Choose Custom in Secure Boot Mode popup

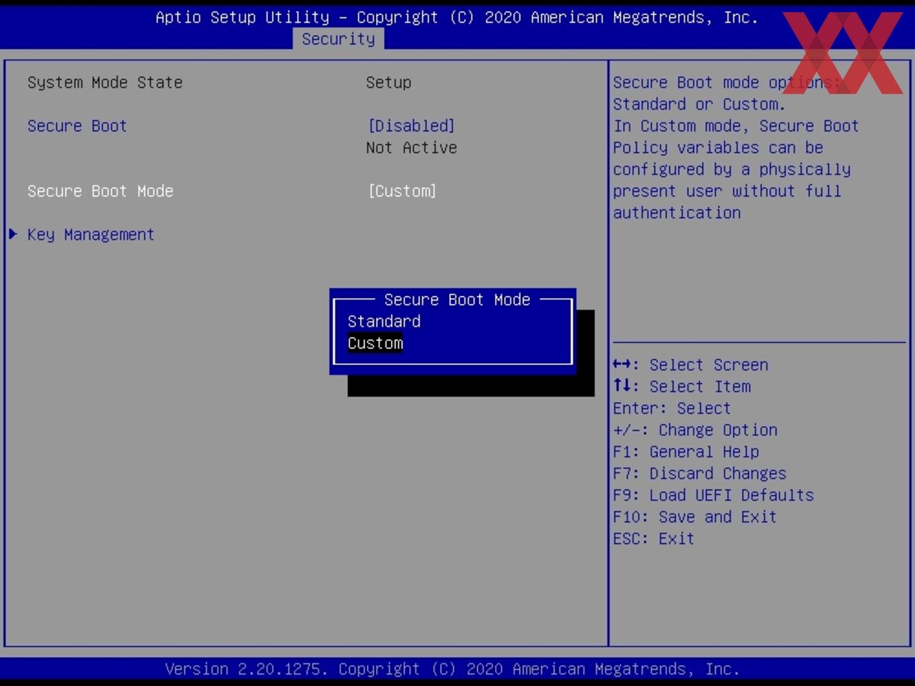click(375, 343)
